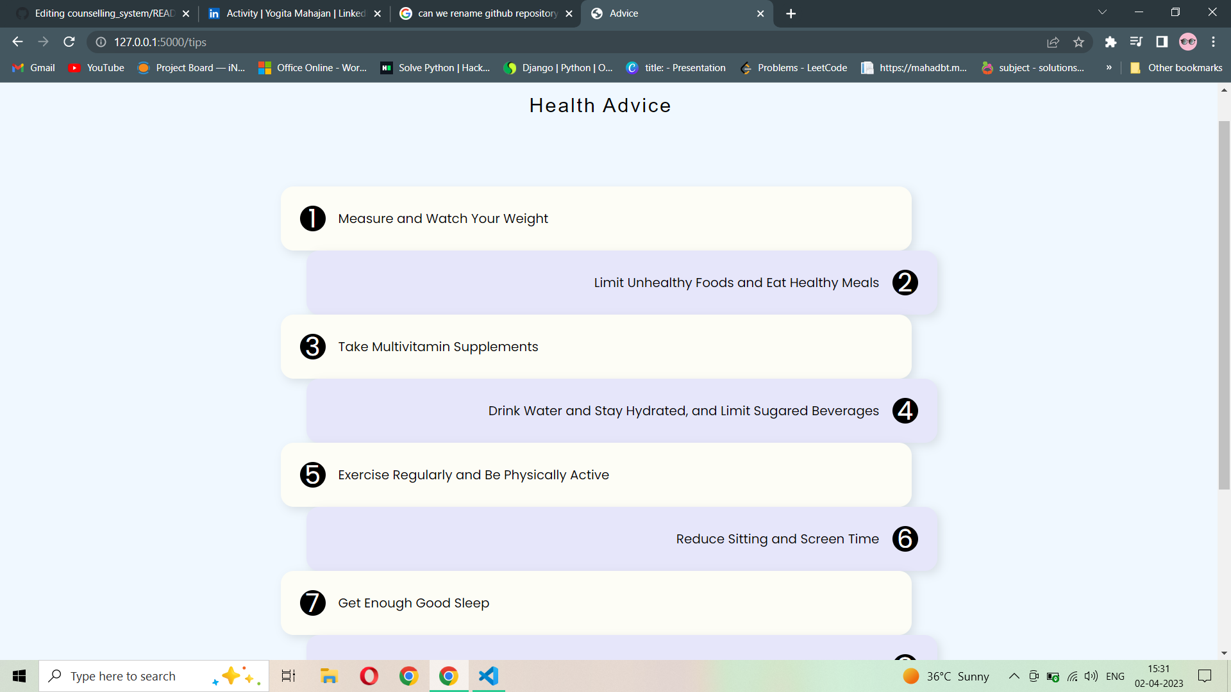Image resolution: width=1231 pixels, height=692 pixels.
Task: Expand the hidden bookmarks chevron
Action: click(1109, 68)
